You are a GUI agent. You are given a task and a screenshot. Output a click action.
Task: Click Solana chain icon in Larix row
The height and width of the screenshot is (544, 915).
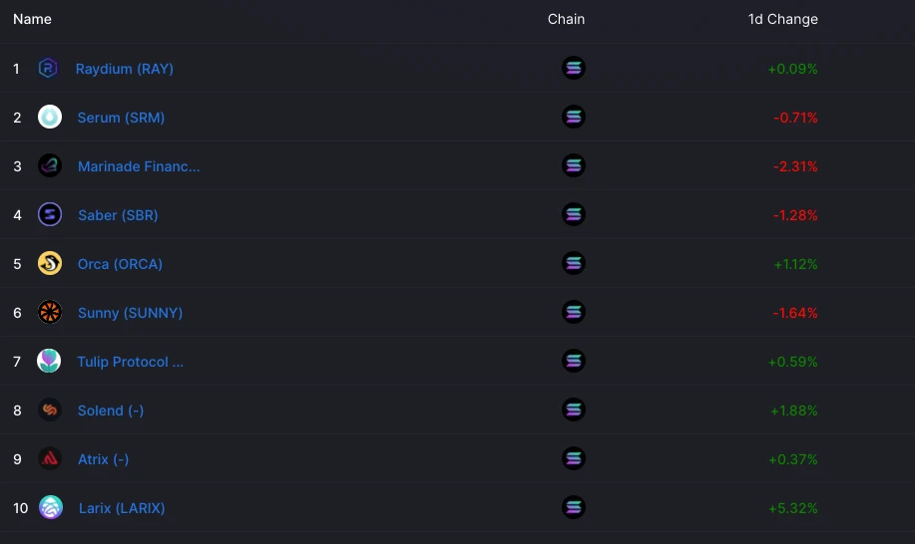[x=574, y=507]
